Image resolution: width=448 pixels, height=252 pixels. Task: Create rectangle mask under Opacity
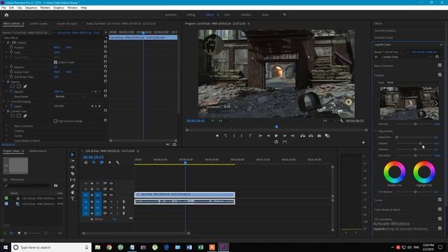tap(19, 86)
